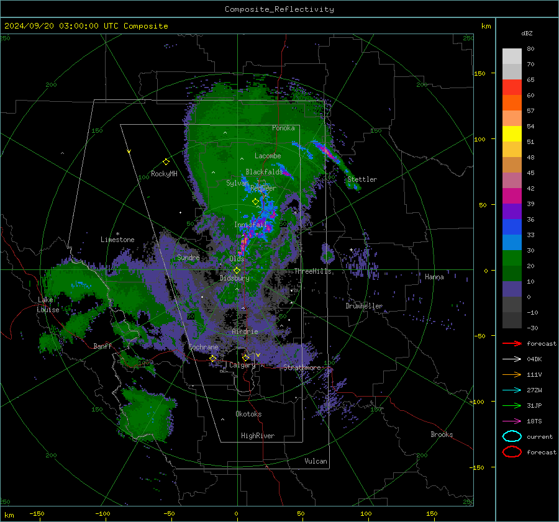Click the Ponoka city label
The width and height of the screenshot is (559, 522).
(283, 128)
